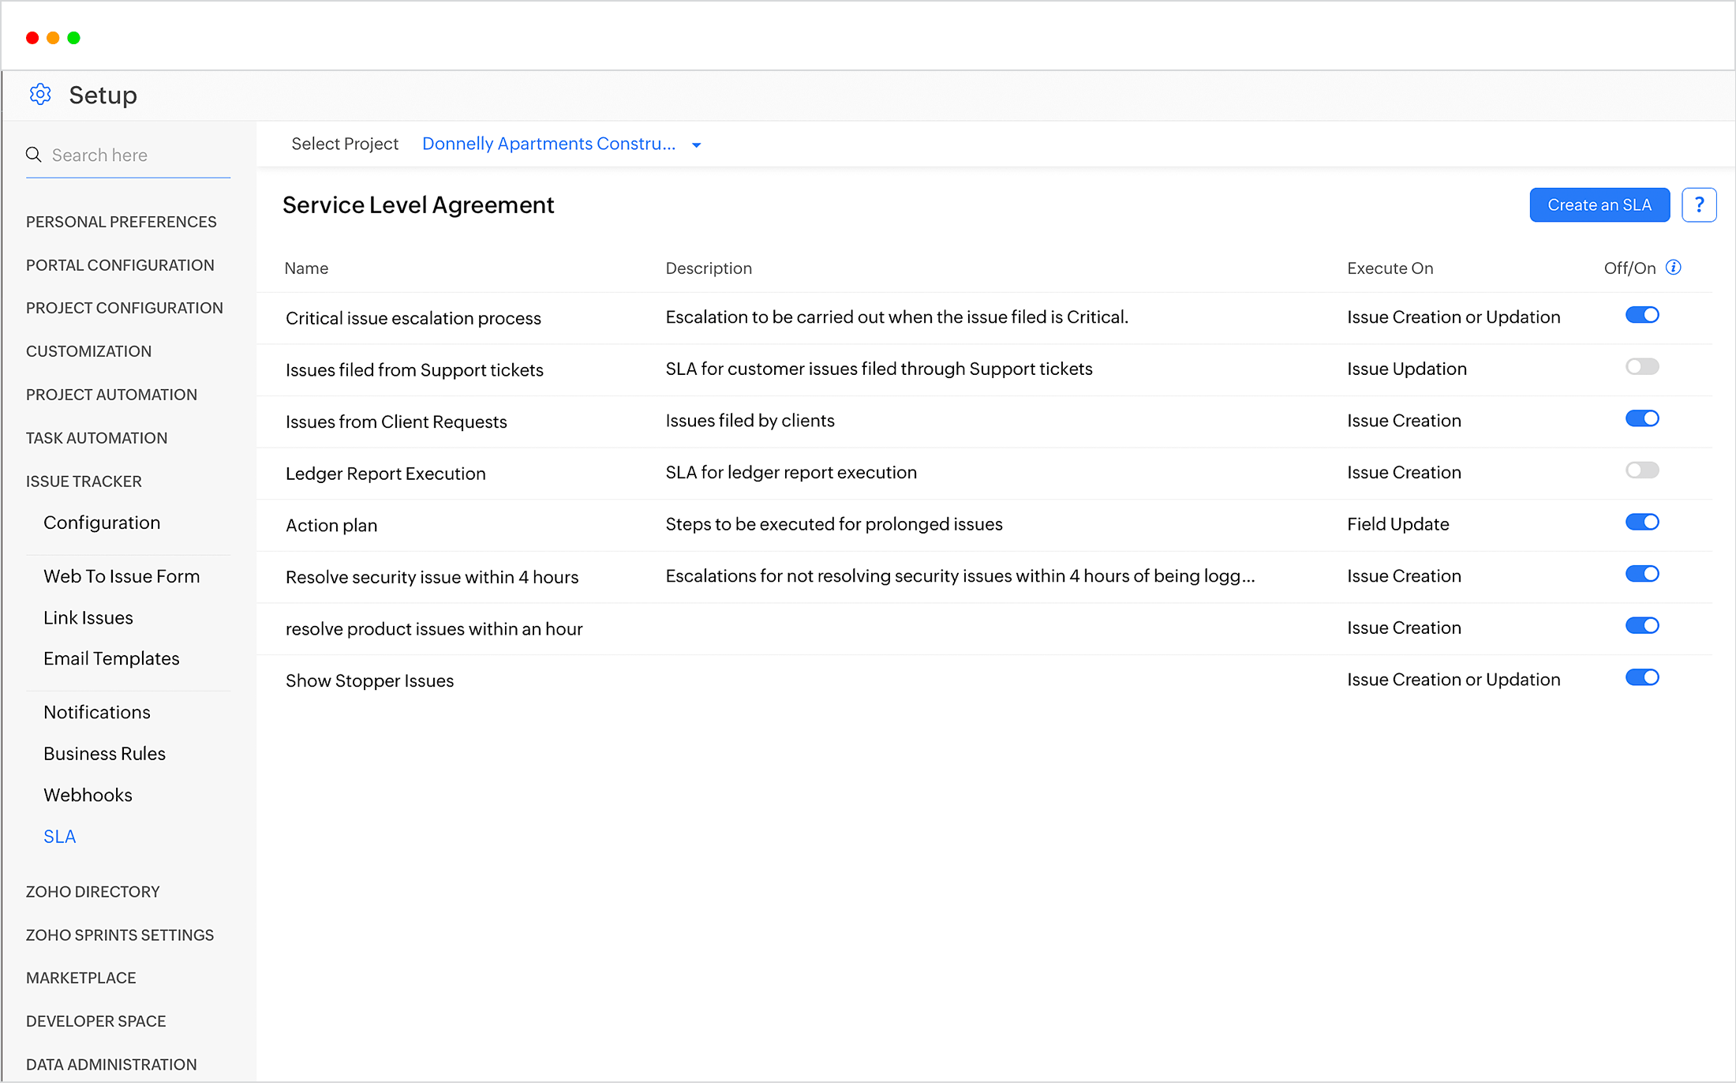Image resolution: width=1736 pixels, height=1083 pixels.
Task: Click the search bar icon
Action: (x=34, y=155)
